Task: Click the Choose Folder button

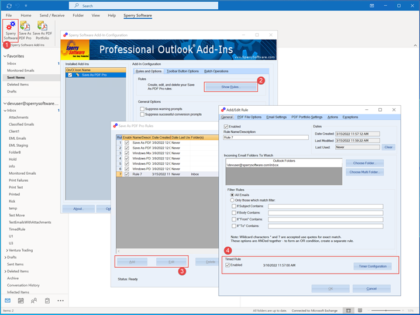Action: click(x=364, y=163)
